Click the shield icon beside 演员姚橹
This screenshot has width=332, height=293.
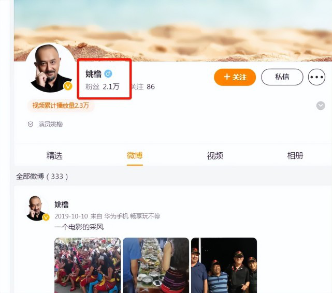point(31,124)
